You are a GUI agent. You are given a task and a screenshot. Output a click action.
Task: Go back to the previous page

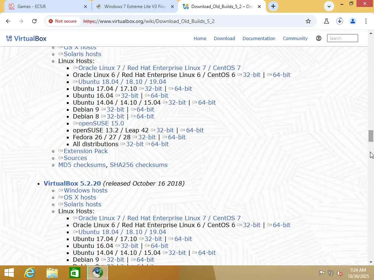click(8, 21)
